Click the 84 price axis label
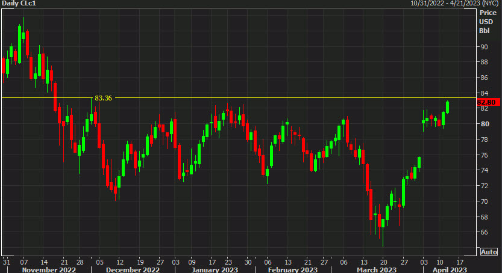The height and width of the screenshot is (273, 502). pyautogui.click(x=484, y=93)
